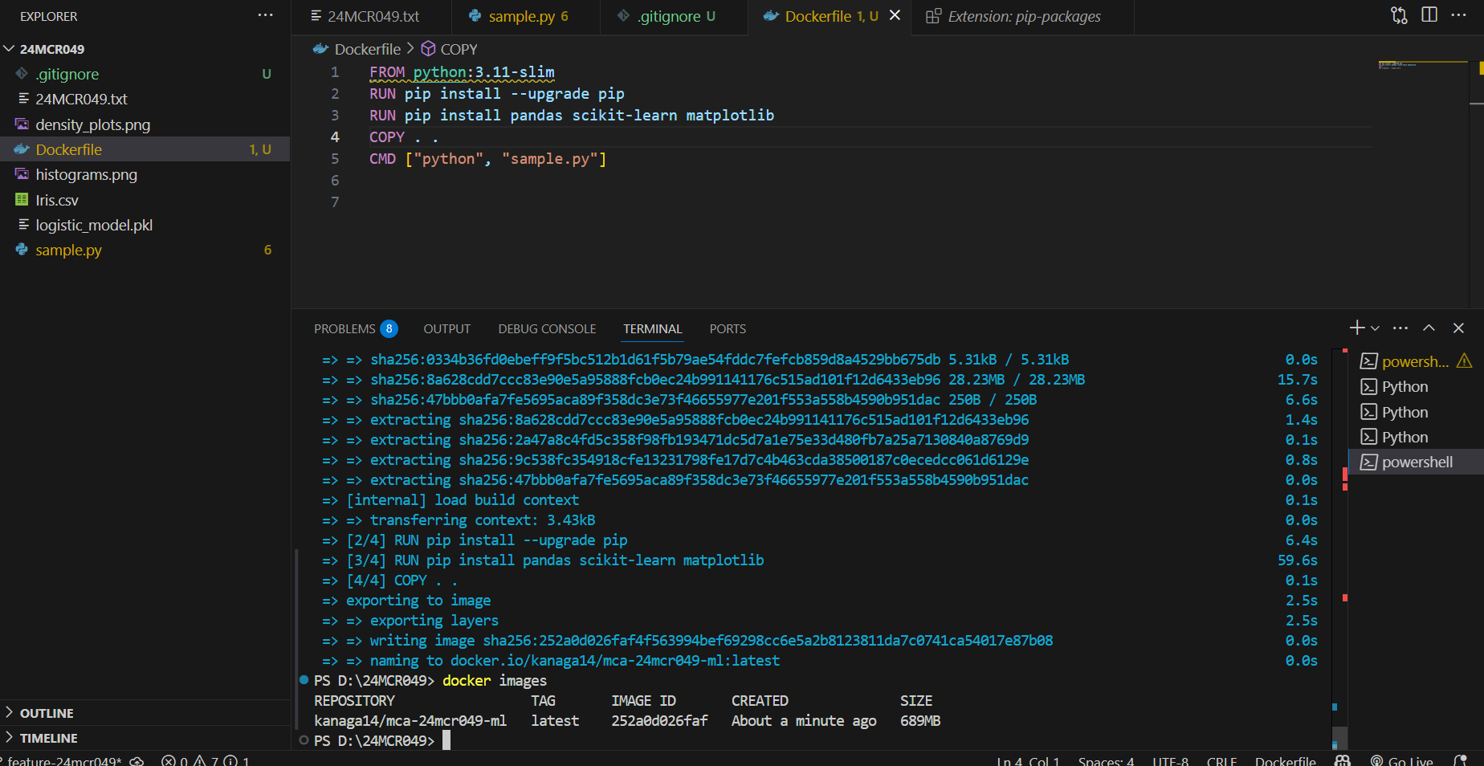Open histograms.png in the explorer

145,174
